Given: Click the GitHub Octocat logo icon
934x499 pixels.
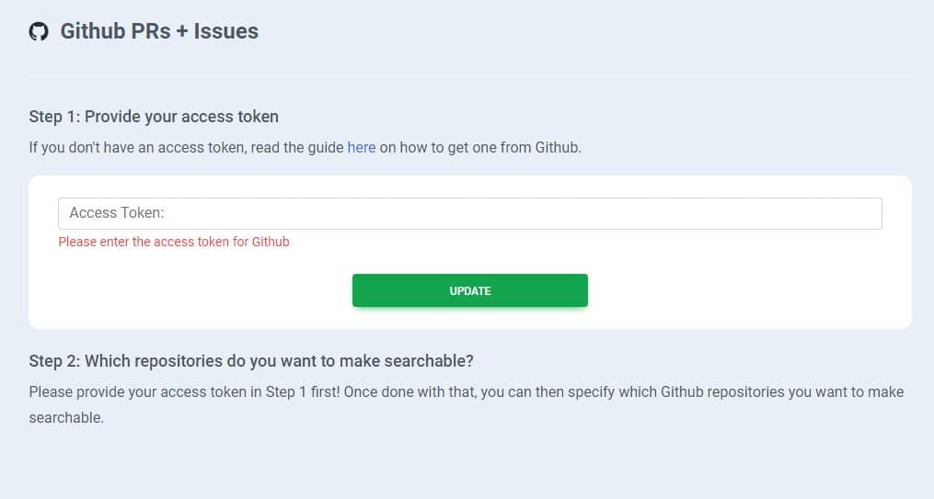Looking at the screenshot, I should [x=39, y=32].
